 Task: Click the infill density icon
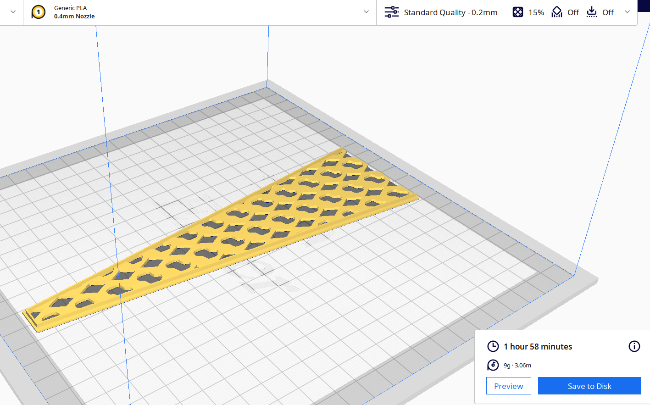point(518,12)
